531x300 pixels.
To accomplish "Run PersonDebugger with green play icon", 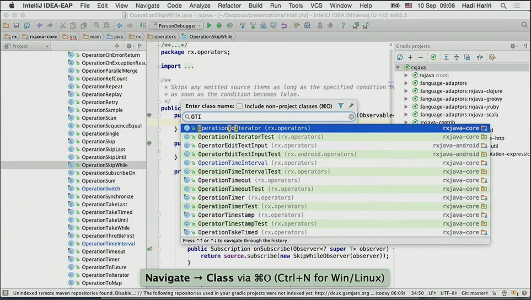I will [209, 25].
